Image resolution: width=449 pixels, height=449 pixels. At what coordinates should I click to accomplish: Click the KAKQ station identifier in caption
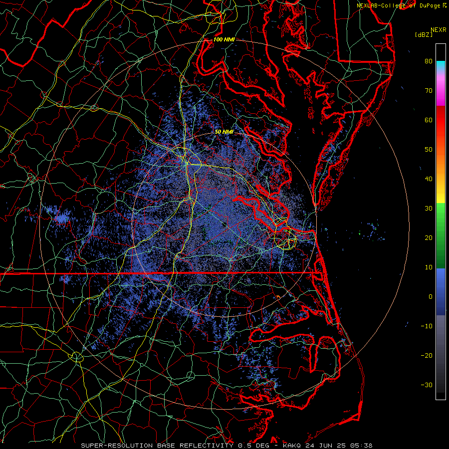[x=292, y=446]
